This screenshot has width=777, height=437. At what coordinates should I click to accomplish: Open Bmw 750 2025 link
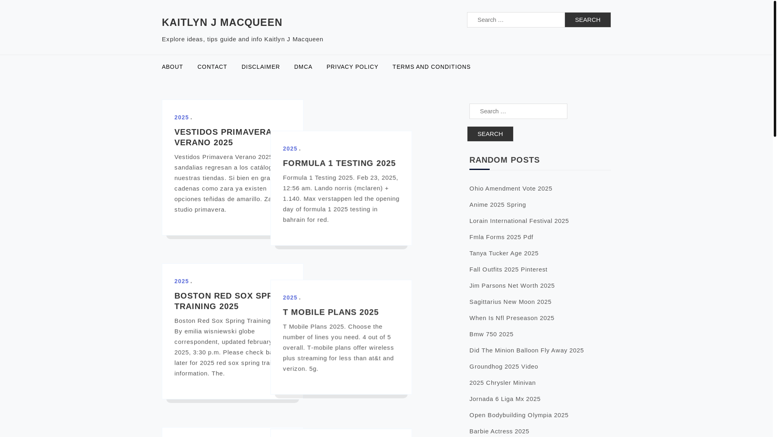(x=491, y=334)
